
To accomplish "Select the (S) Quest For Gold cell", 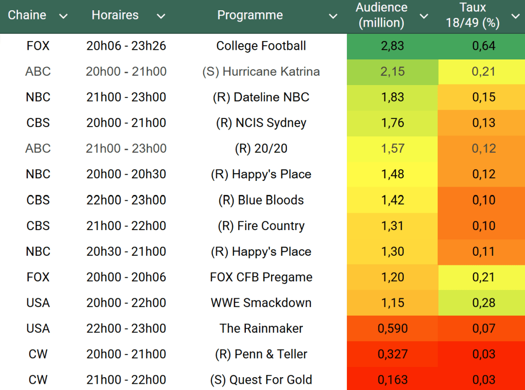I will coord(261,380).
